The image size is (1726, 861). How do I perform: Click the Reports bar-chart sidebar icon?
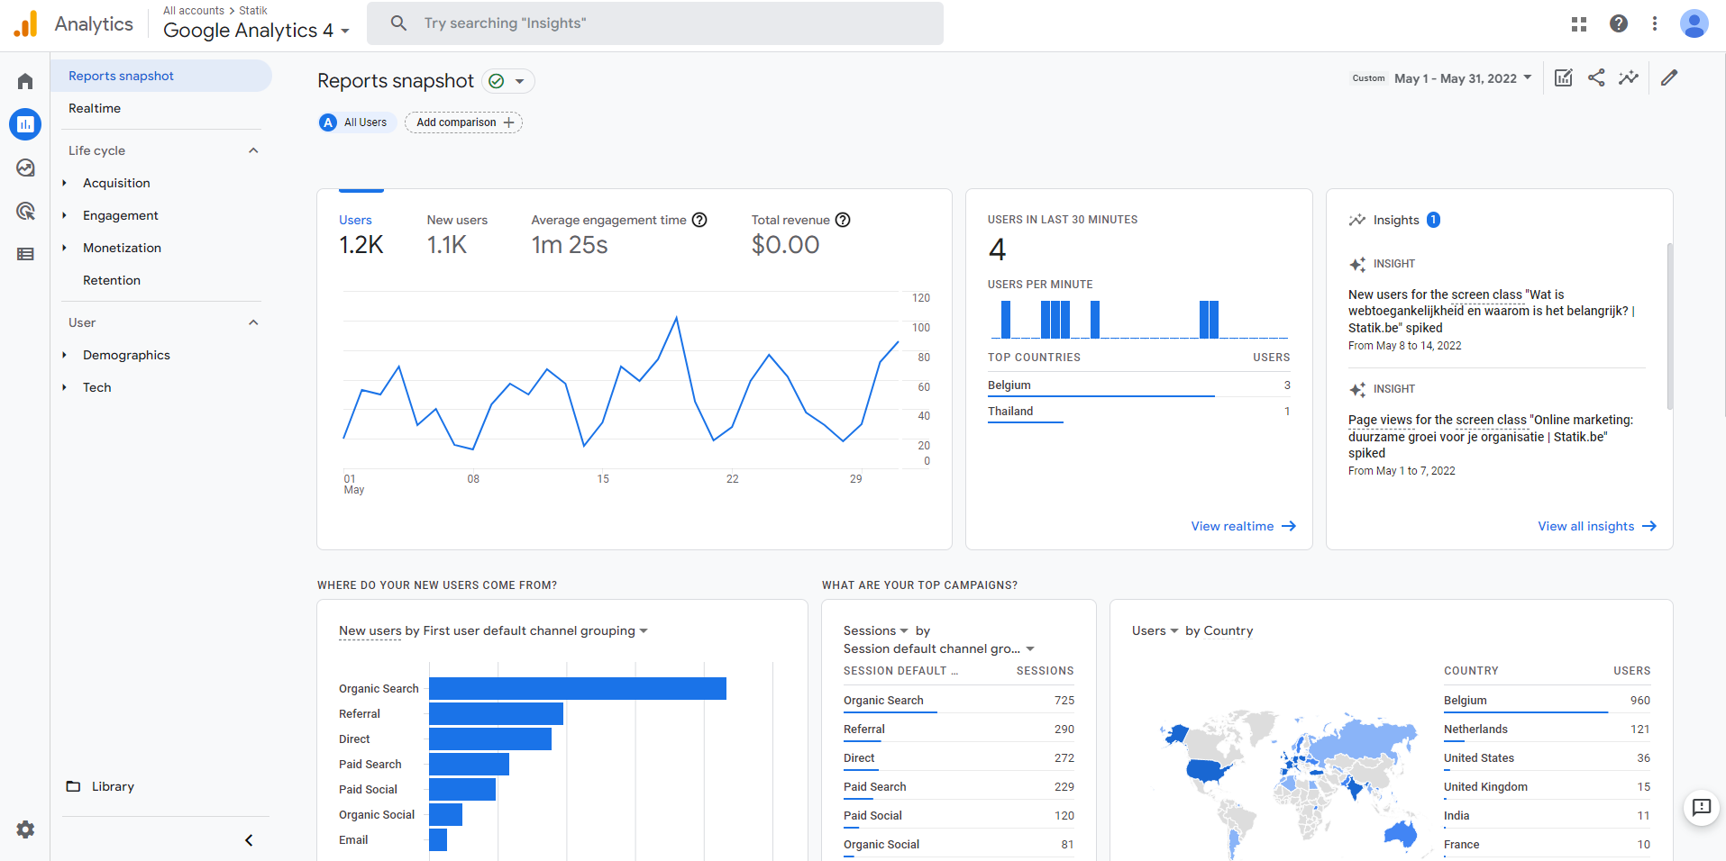(24, 124)
